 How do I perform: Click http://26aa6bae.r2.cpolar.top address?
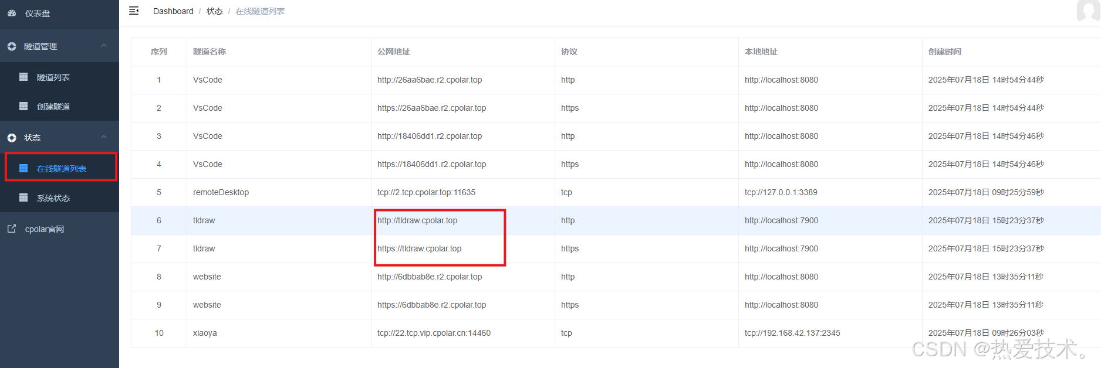(x=430, y=80)
